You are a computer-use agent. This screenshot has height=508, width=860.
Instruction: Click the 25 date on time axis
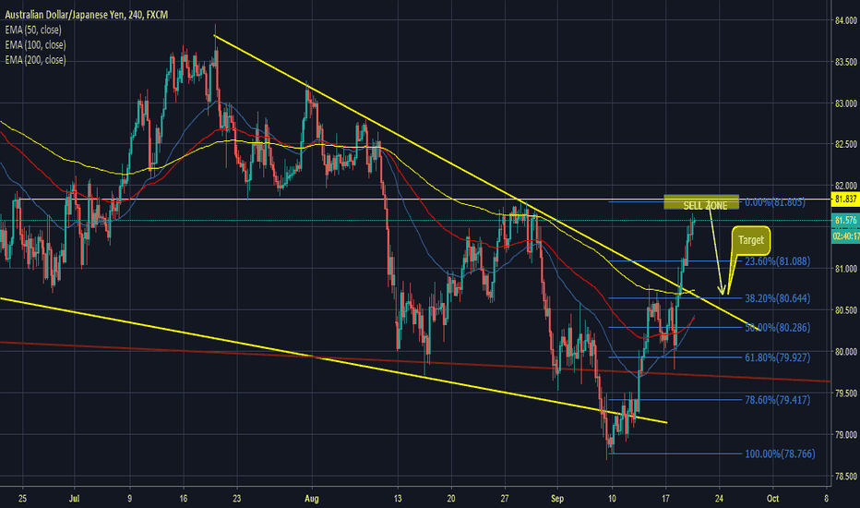pyautogui.click(x=22, y=499)
